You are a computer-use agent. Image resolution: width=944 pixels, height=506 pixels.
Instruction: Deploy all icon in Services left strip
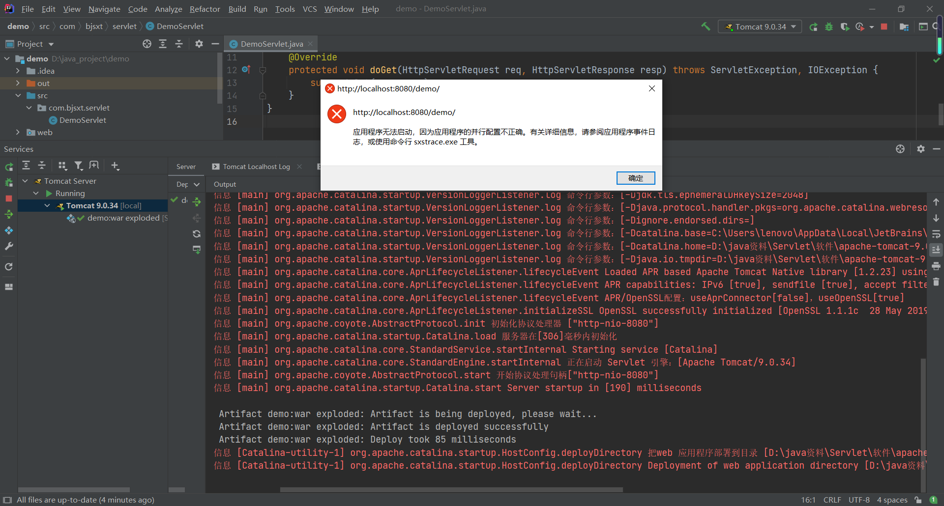click(9, 214)
